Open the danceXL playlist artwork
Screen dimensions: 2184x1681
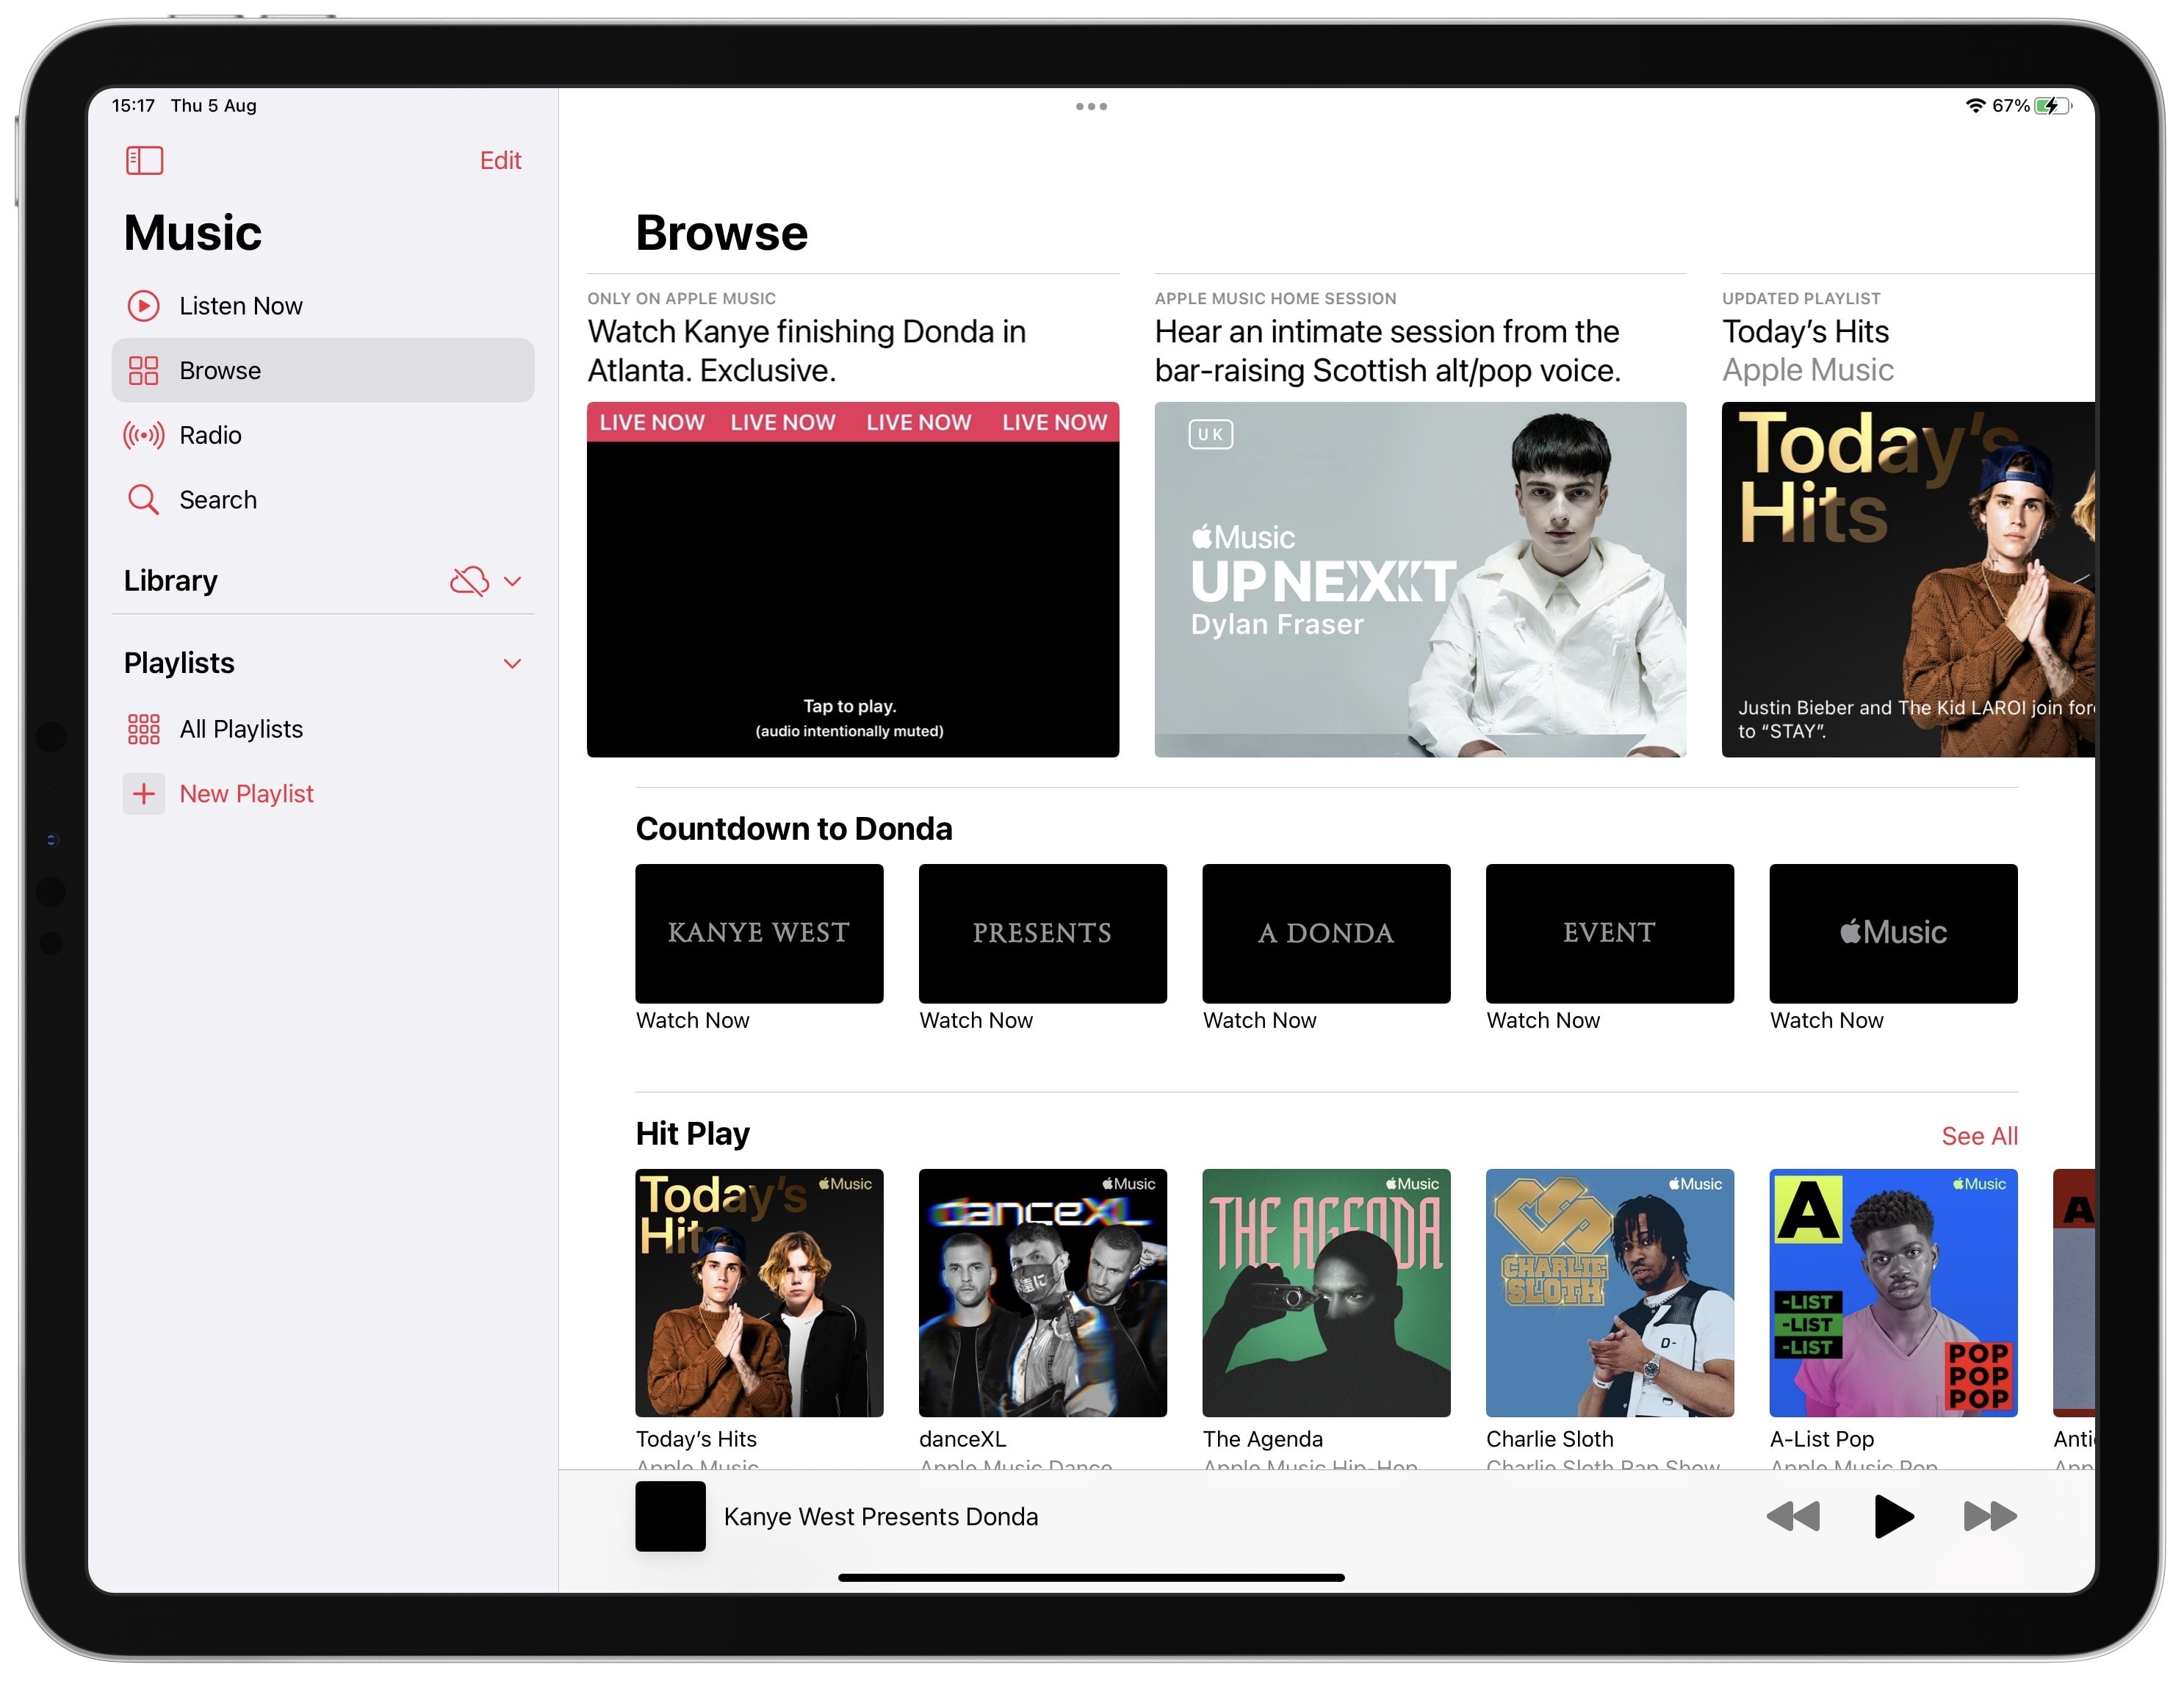1043,1293
